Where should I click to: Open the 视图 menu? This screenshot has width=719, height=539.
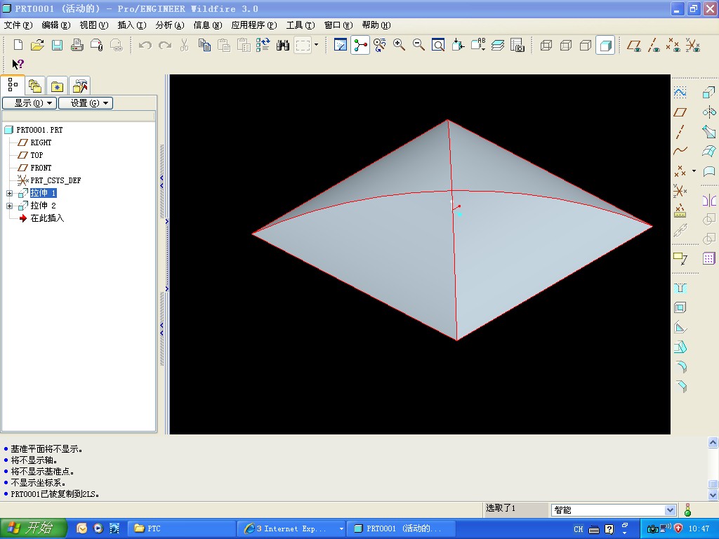tap(94, 25)
